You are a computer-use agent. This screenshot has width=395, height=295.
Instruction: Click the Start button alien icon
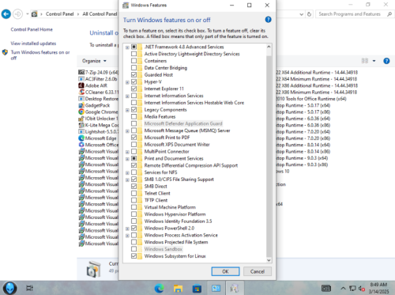pyautogui.click(x=10, y=288)
